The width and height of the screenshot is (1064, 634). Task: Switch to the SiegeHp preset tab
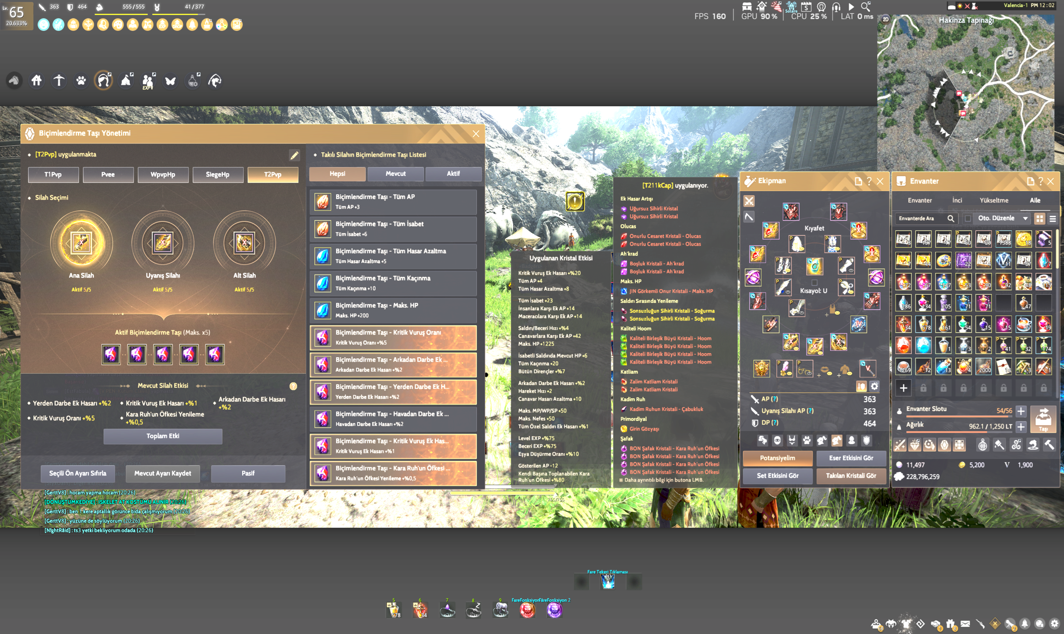pyautogui.click(x=218, y=175)
